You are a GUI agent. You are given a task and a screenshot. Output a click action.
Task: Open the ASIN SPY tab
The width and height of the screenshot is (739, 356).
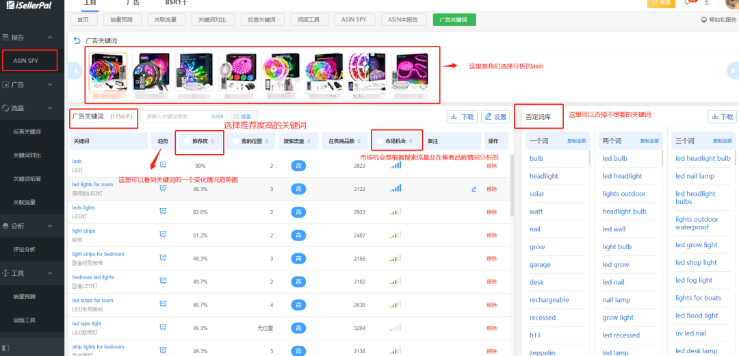click(x=354, y=20)
